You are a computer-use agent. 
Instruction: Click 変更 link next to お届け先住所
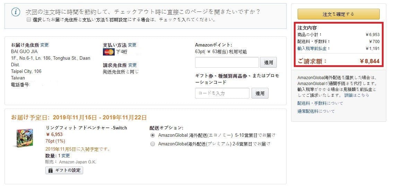point(45,45)
